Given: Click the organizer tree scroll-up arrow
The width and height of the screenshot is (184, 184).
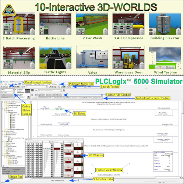Looking at the screenshot, I should tap(29, 102).
